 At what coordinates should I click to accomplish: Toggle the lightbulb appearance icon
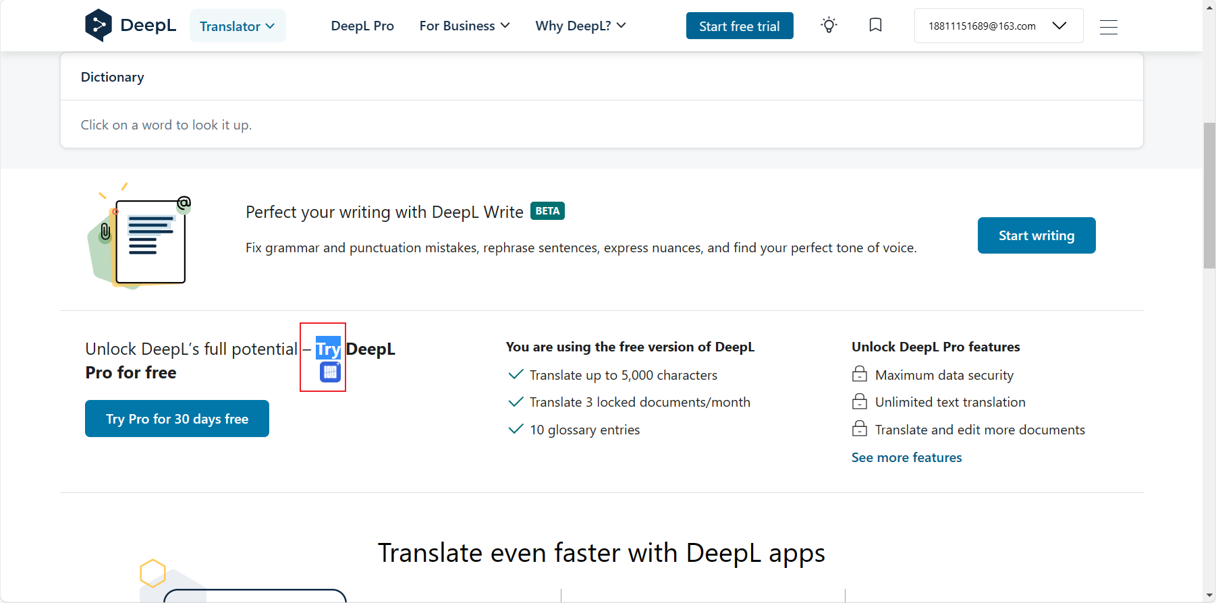pos(829,26)
